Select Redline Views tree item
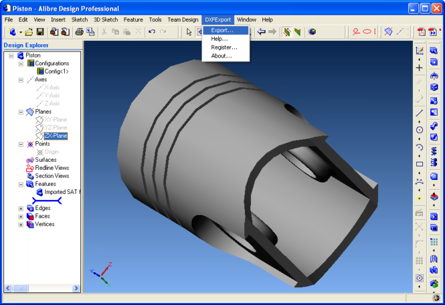 point(52,168)
